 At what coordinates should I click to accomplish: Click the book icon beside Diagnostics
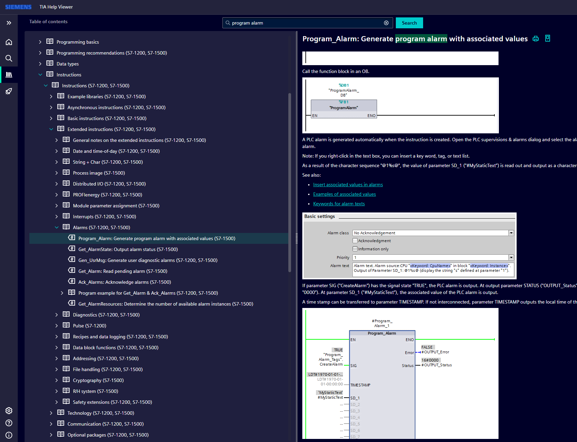(66, 314)
